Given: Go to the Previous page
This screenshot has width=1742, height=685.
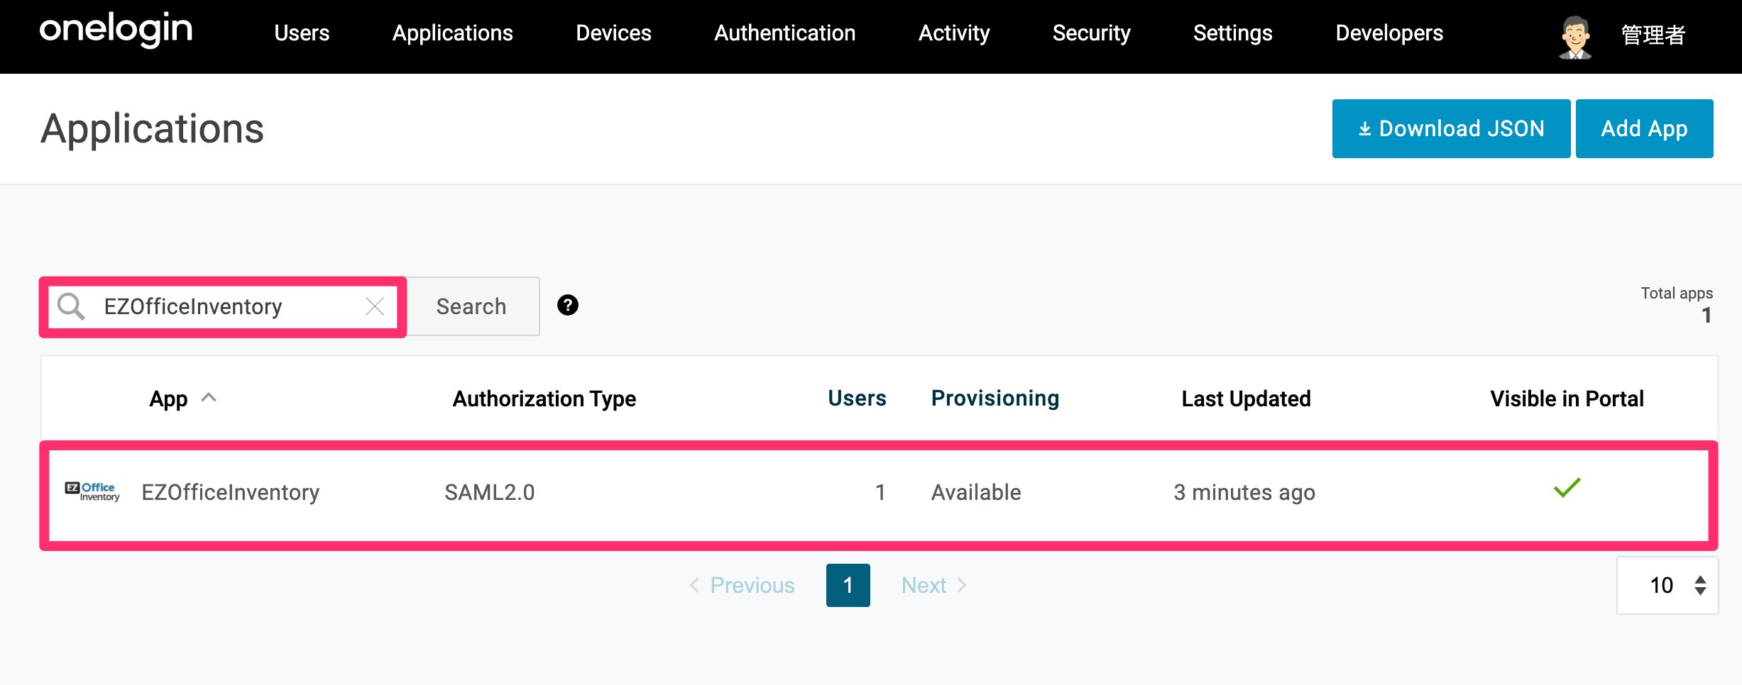Looking at the screenshot, I should tap(742, 585).
